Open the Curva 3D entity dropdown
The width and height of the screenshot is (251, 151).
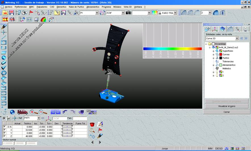coord(237,38)
